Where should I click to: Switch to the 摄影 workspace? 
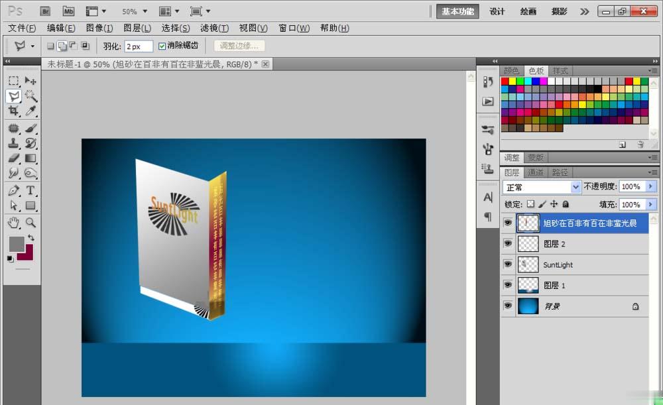[559, 11]
